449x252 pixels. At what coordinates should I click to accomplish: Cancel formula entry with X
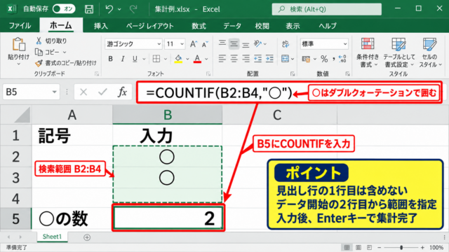(83, 92)
